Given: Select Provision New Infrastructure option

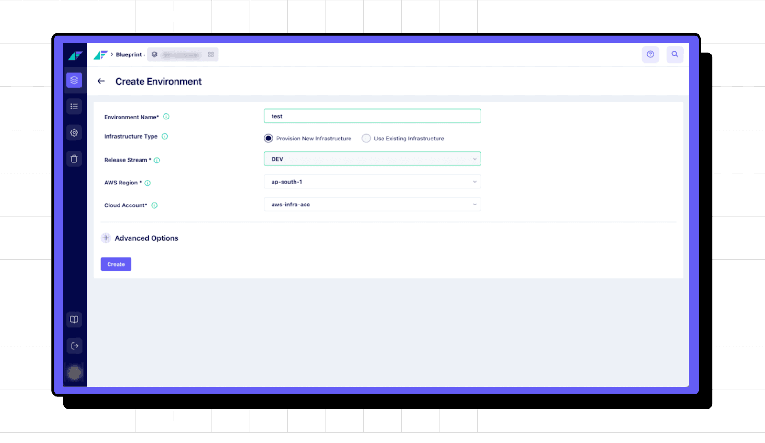Looking at the screenshot, I should click(269, 139).
